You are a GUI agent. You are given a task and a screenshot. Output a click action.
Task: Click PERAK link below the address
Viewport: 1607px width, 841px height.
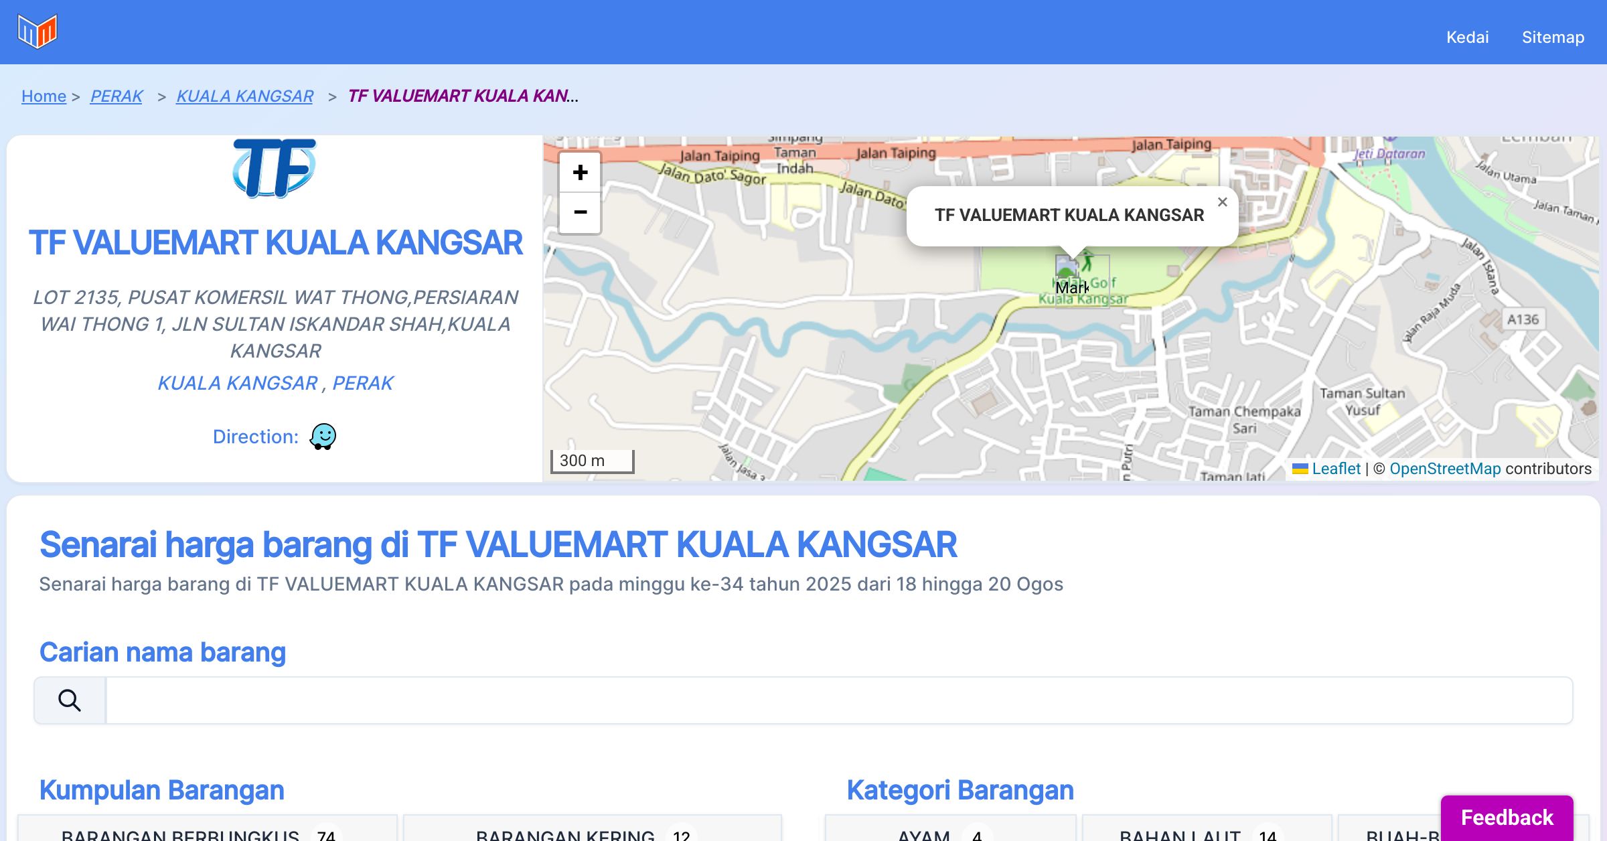coord(363,383)
